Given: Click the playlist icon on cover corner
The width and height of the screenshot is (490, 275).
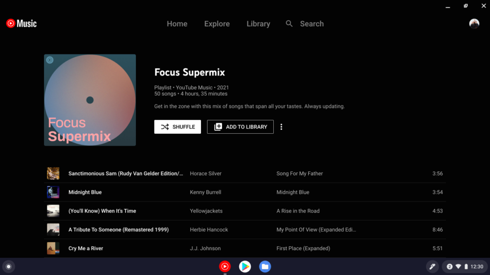Looking at the screenshot, I should pyautogui.click(x=50, y=60).
